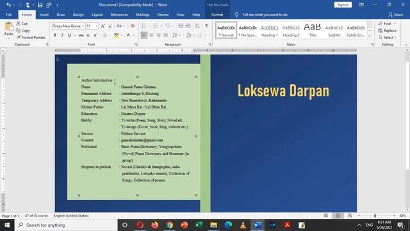Expand the Styles gallery
Viewport: 410px width, 231px height.
[x=370, y=37]
